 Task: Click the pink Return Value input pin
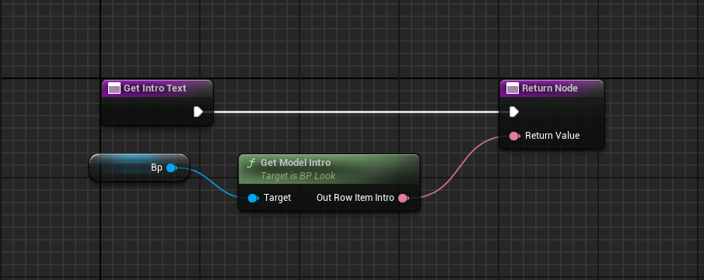point(514,136)
